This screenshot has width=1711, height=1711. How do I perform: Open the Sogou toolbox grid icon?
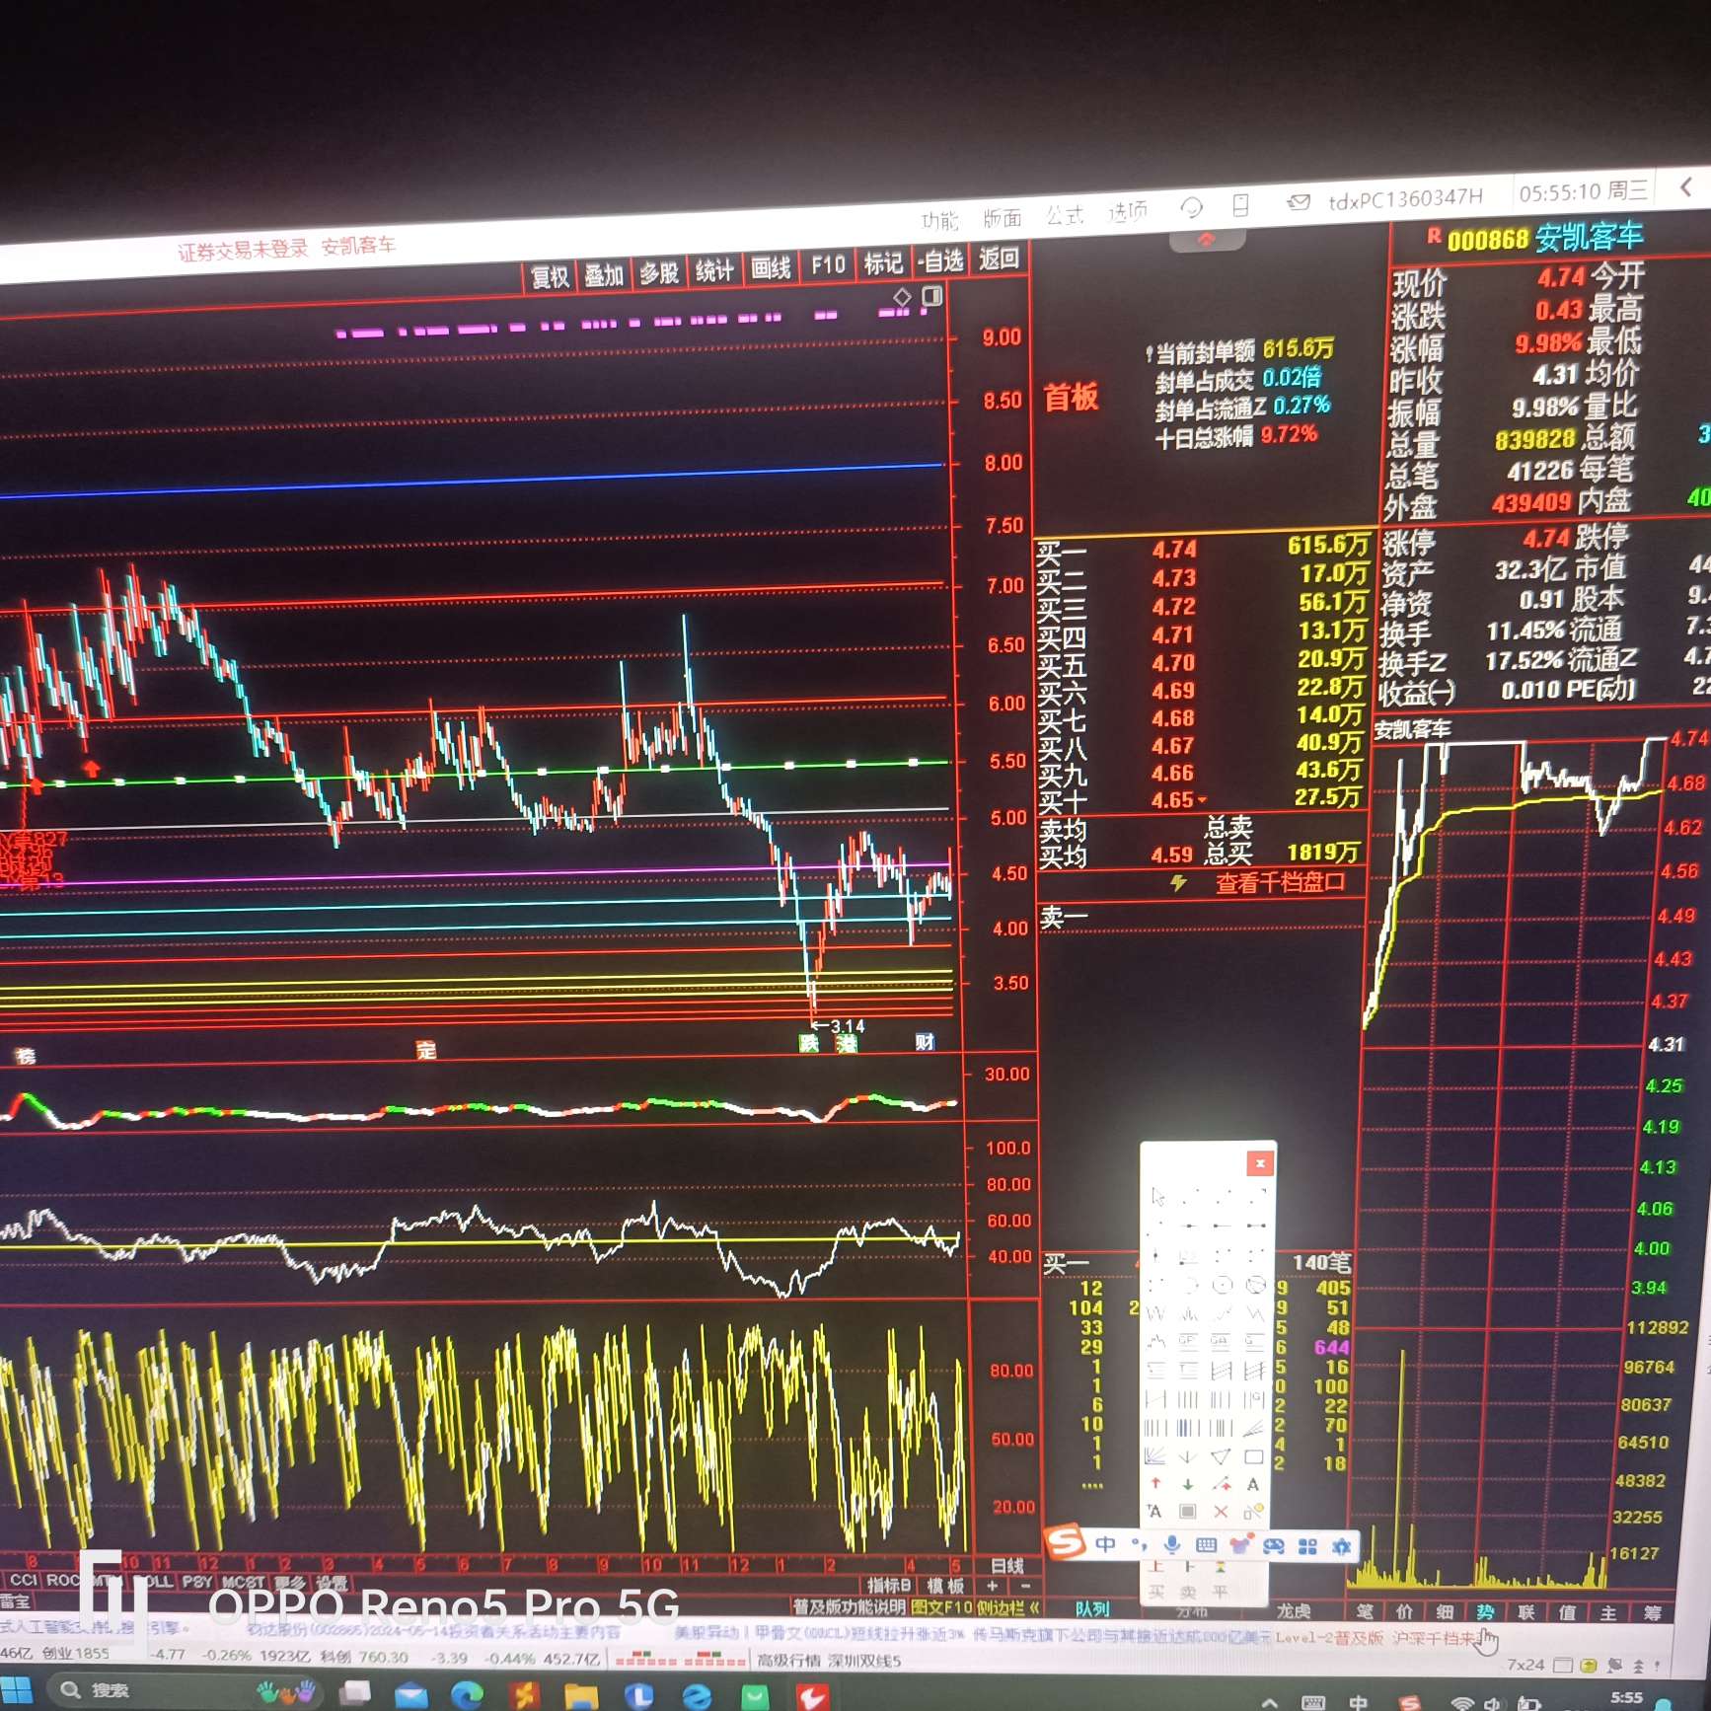point(1307,1546)
